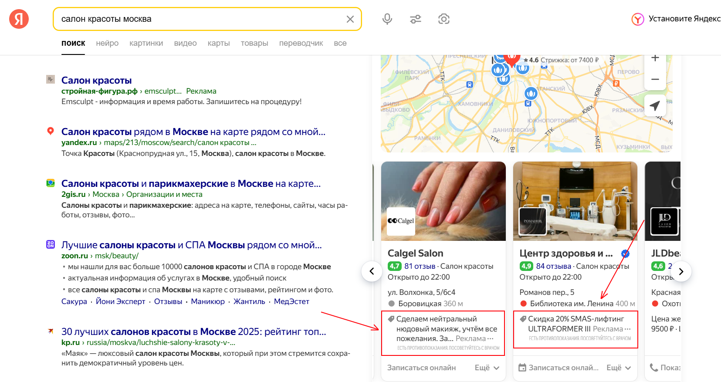Open ad options dots in Calgel promo
Screen dimensions: 721x382
pos(491,339)
